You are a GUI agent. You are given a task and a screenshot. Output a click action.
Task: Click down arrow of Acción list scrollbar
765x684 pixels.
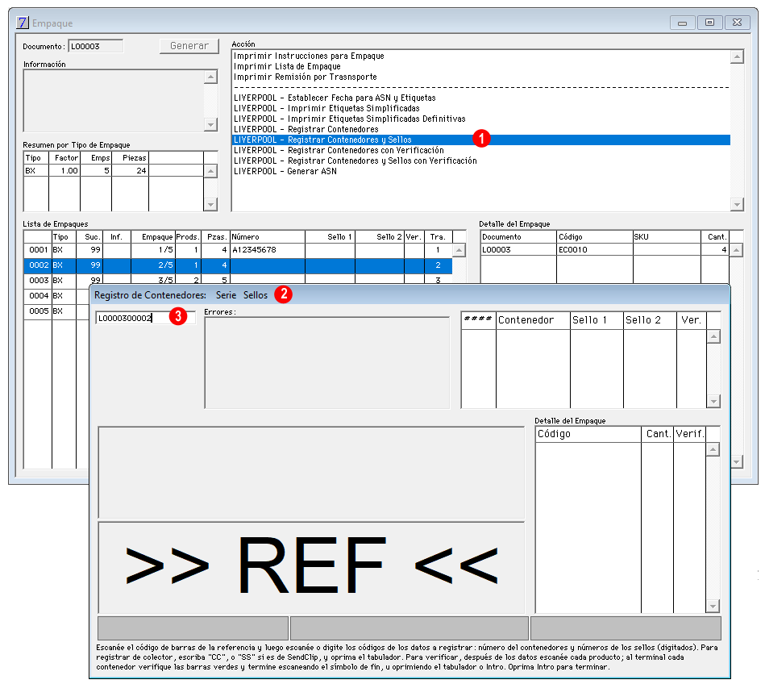(x=737, y=204)
